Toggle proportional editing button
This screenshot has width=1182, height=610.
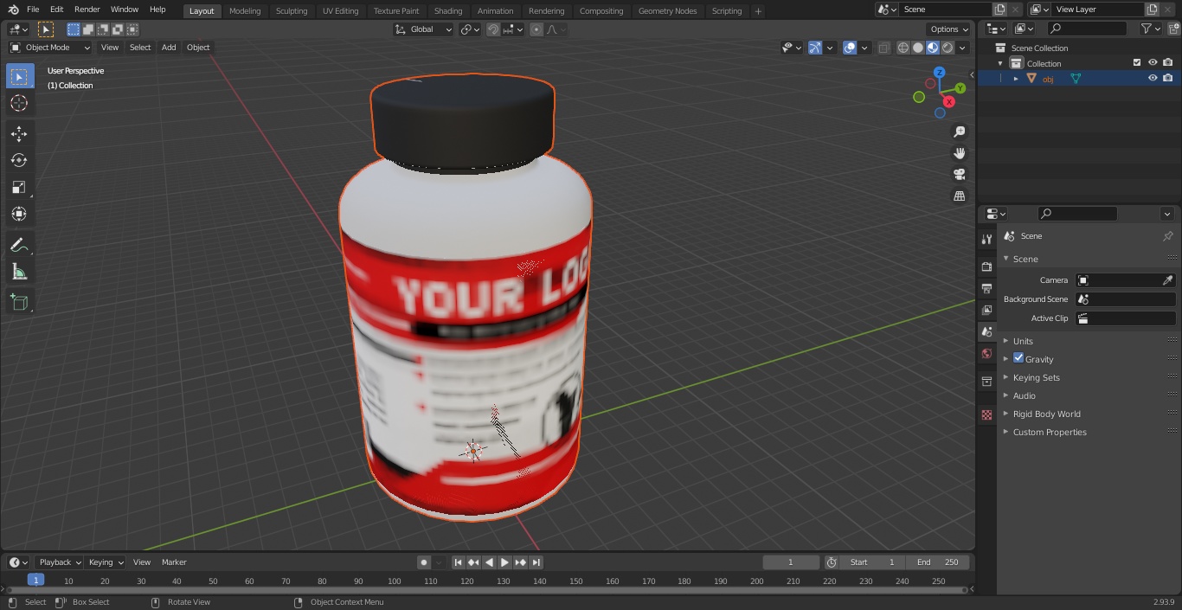(x=536, y=29)
